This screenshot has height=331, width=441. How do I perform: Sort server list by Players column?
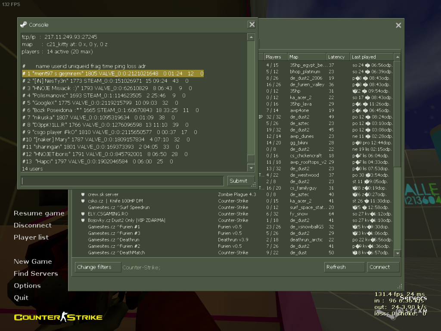click(275, 57)
